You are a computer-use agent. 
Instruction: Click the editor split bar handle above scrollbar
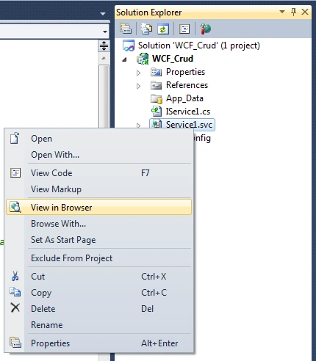[104, 45]
